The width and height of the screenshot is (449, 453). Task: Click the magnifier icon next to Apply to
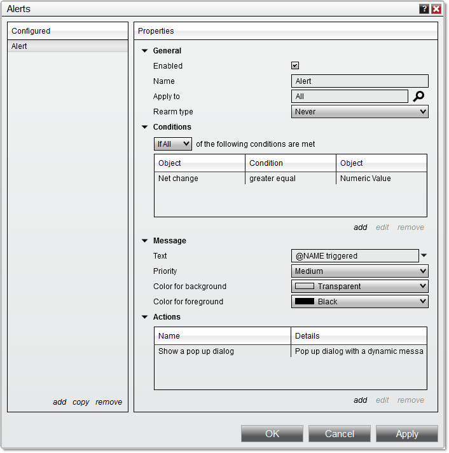tap(418, 97)
